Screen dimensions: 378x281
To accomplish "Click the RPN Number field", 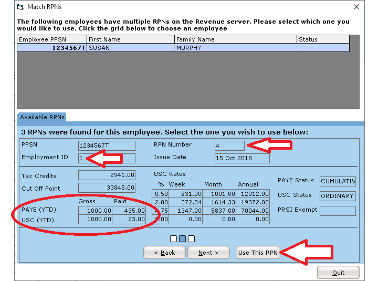I will coord(229,145).
